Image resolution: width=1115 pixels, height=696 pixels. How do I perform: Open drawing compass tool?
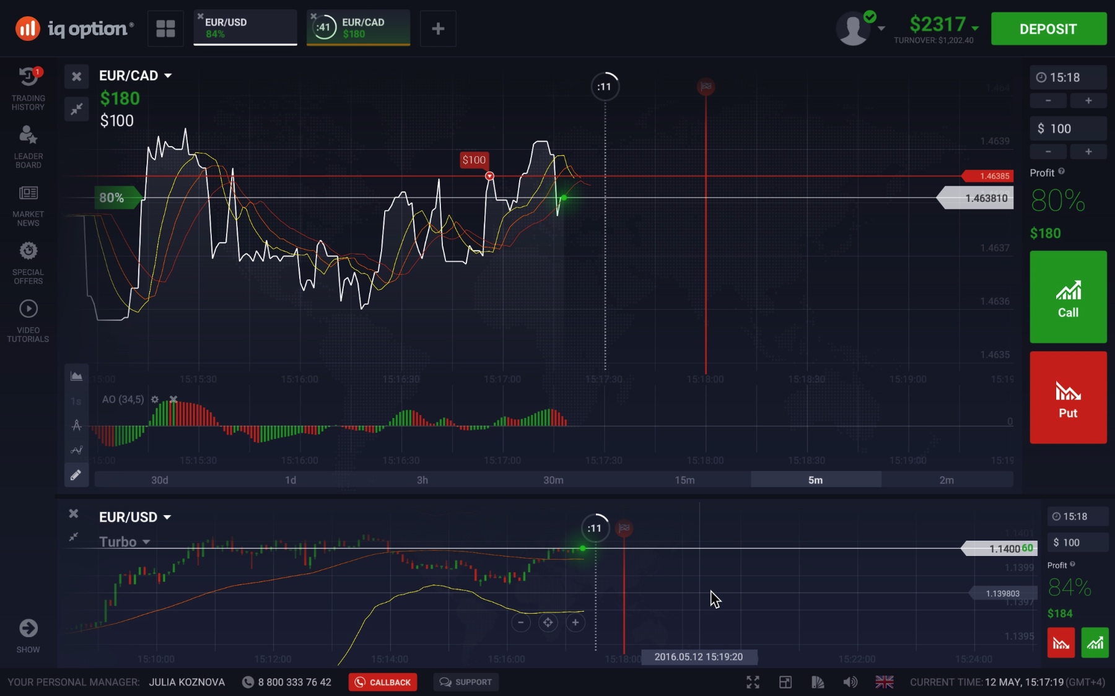(x=76, y=425)
